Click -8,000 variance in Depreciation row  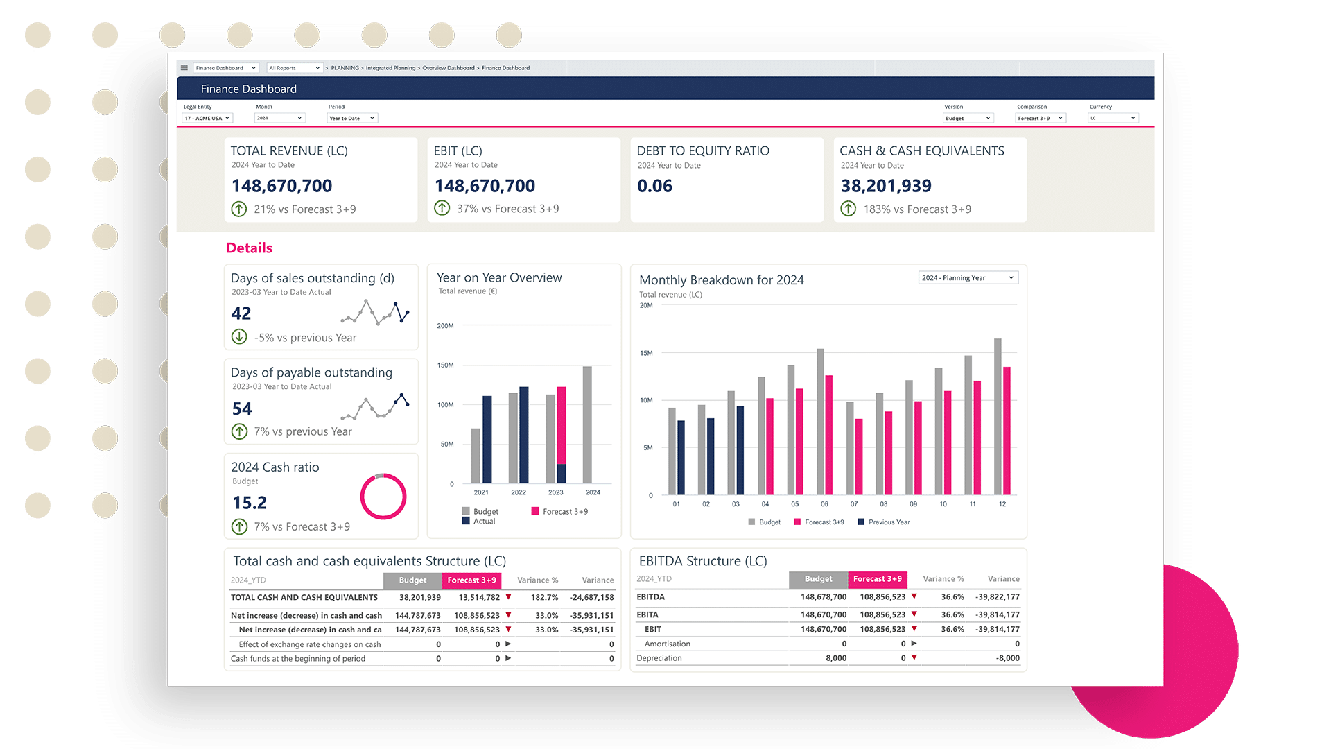1007,658
